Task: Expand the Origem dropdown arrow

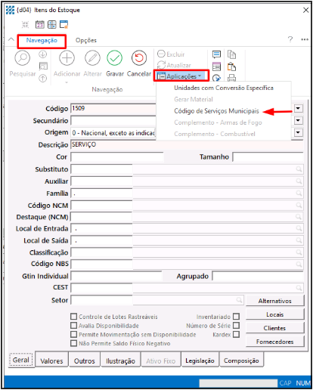Action: pos(298,132)
